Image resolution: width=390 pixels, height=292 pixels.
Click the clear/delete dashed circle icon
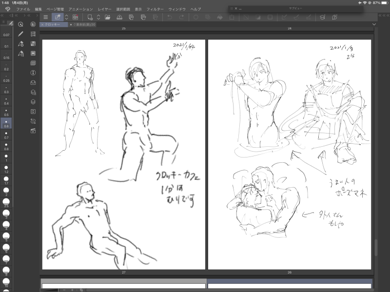pyautogui.click(x=196, y=17)
